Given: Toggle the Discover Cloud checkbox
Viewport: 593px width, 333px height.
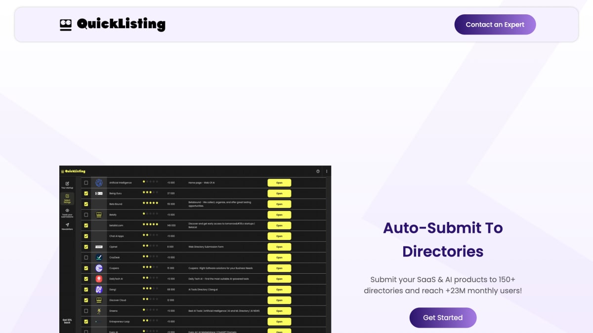Looking at the screenshot, I should (86, 300).
